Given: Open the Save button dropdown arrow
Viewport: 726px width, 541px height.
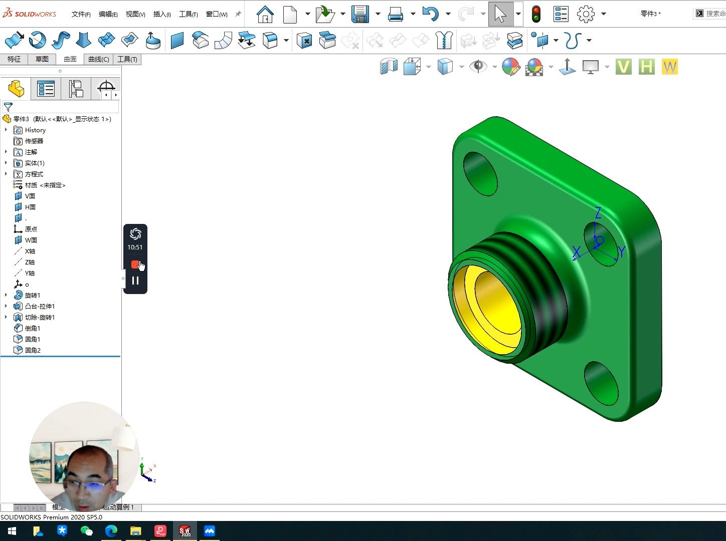Looking at the screenshot, I should click(378, 14).
